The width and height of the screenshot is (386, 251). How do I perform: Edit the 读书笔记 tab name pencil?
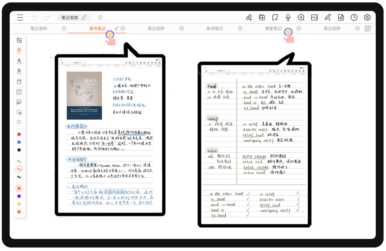pos(117,29)
